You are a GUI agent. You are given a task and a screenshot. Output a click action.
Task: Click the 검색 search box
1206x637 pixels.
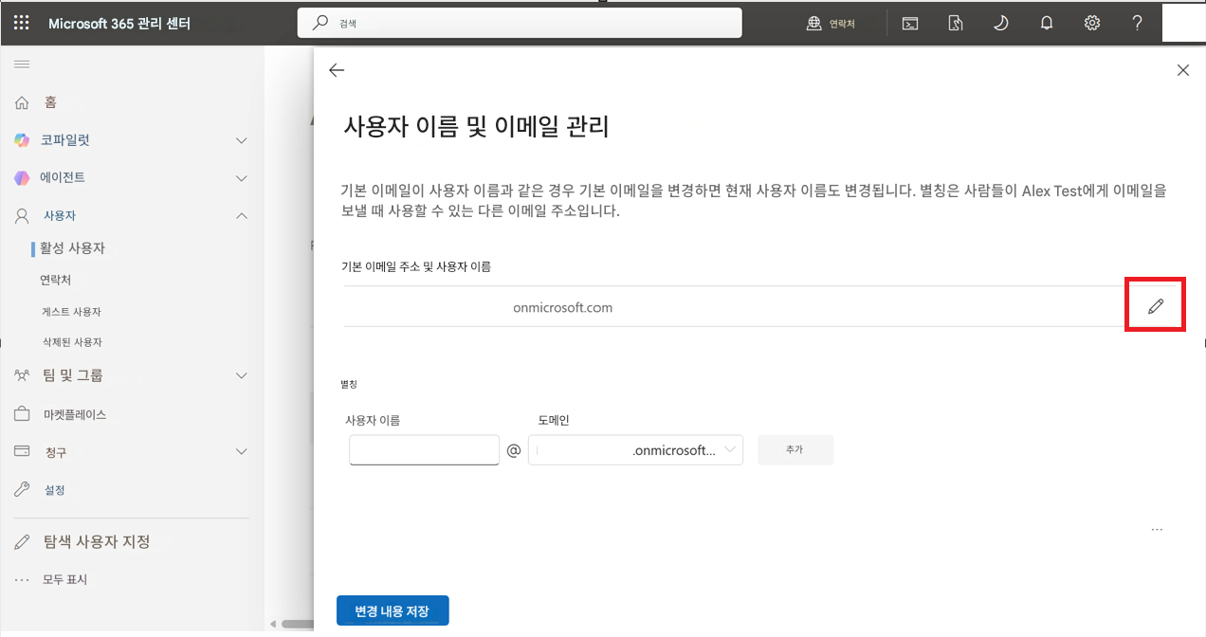[x=520, y=23]
